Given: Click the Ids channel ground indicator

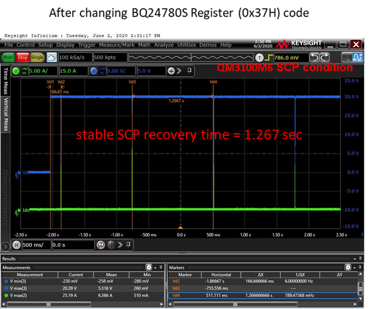Looking at the screenshot, I should pos(18,212).
